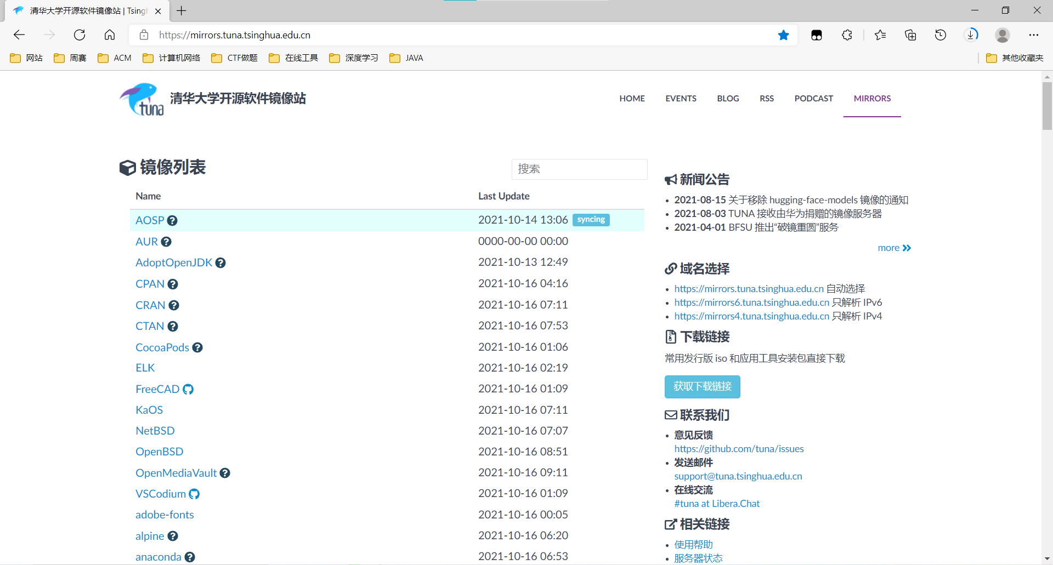Click the user profile avatar icon
This screenshot has width=1053, height=565.
click(x=1003, y=35)
